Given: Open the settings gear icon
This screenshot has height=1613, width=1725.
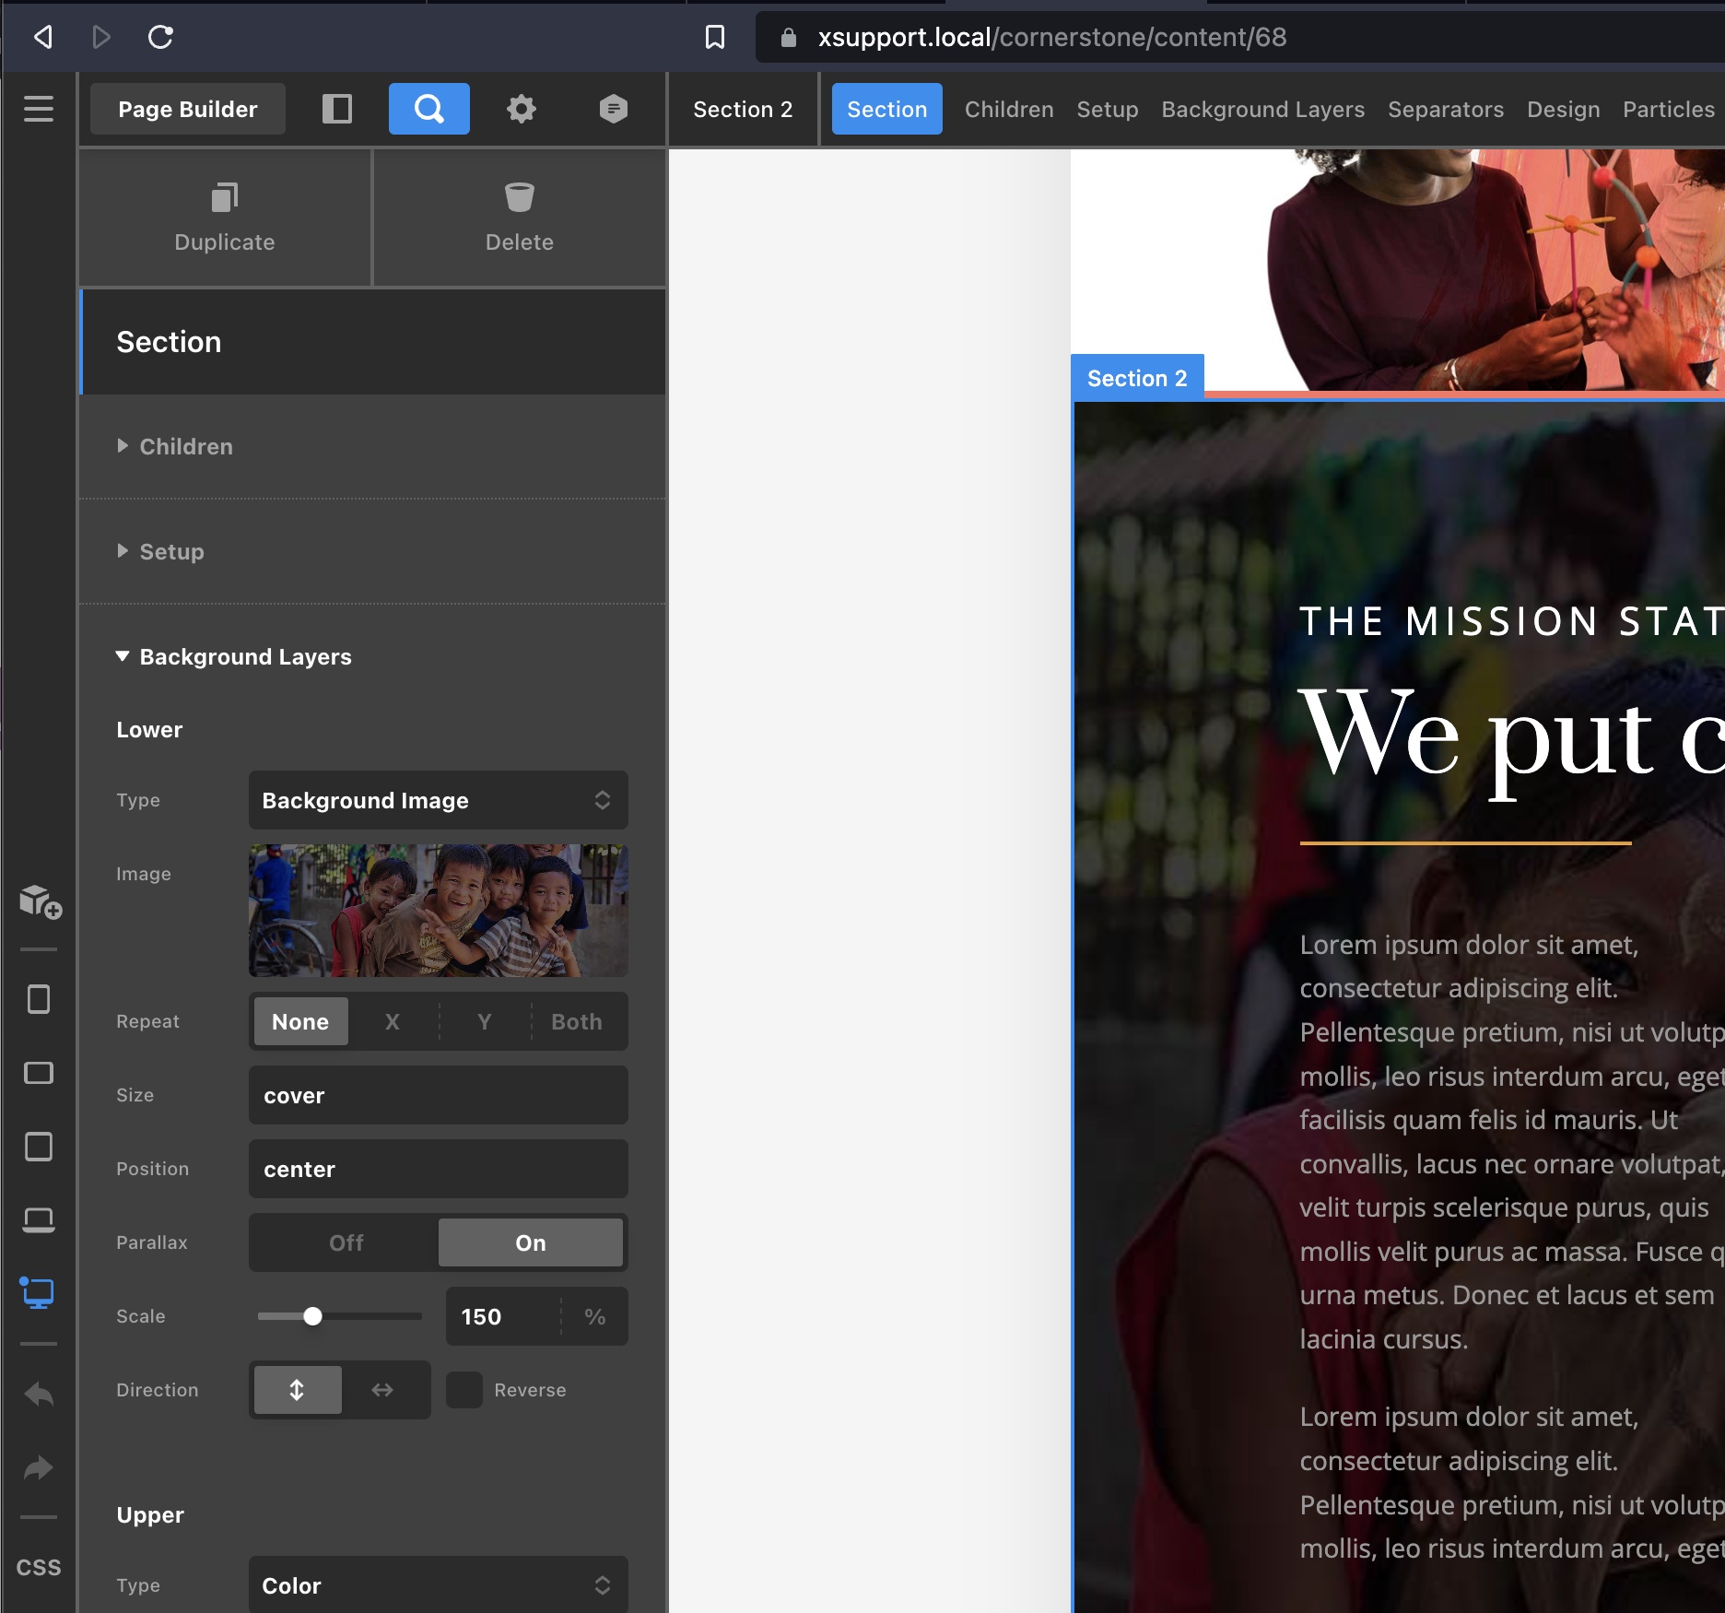Looking at the screenshot, I should coord(522,109).
